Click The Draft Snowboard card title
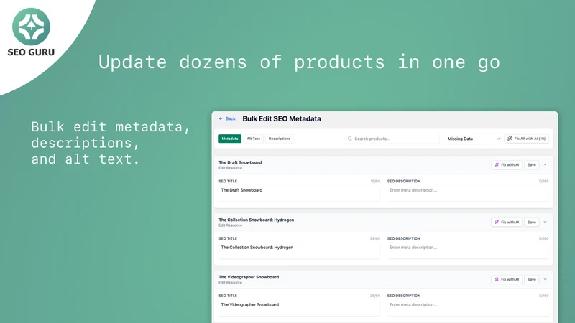The height and width of the screenshot is (323, 575). (240, 162)
